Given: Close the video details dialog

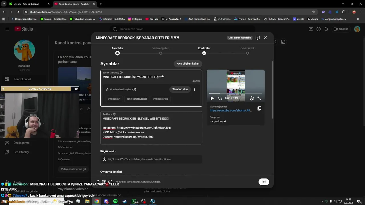Looking at the screenshot, I should click(x=265, y=38).
